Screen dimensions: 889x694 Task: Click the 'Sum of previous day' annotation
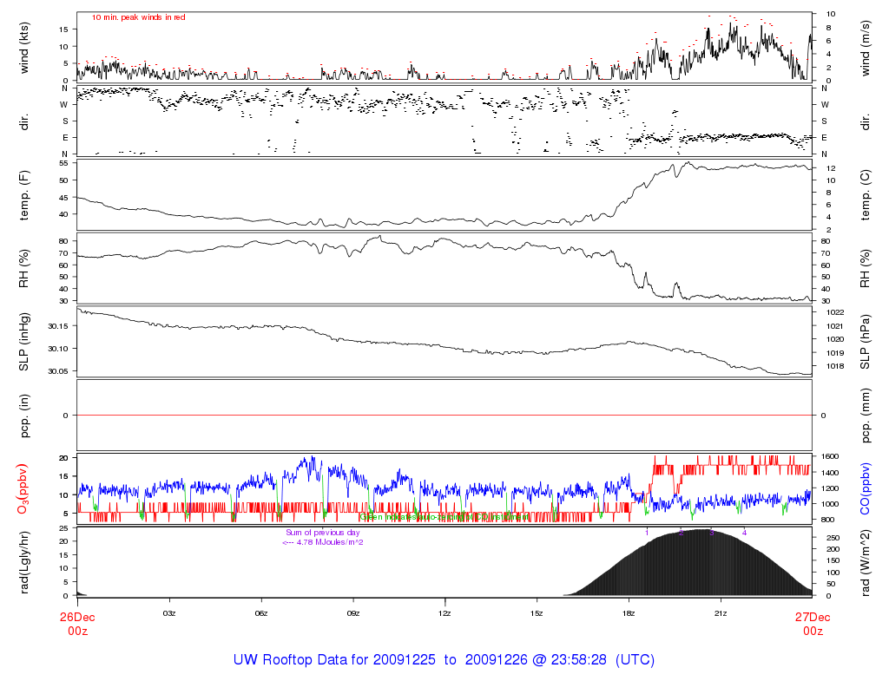pos(323,533)
